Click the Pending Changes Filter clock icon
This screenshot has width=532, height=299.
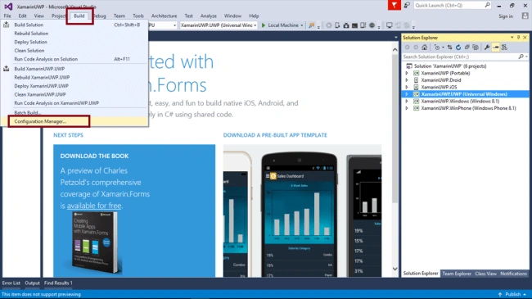[437, 48]
